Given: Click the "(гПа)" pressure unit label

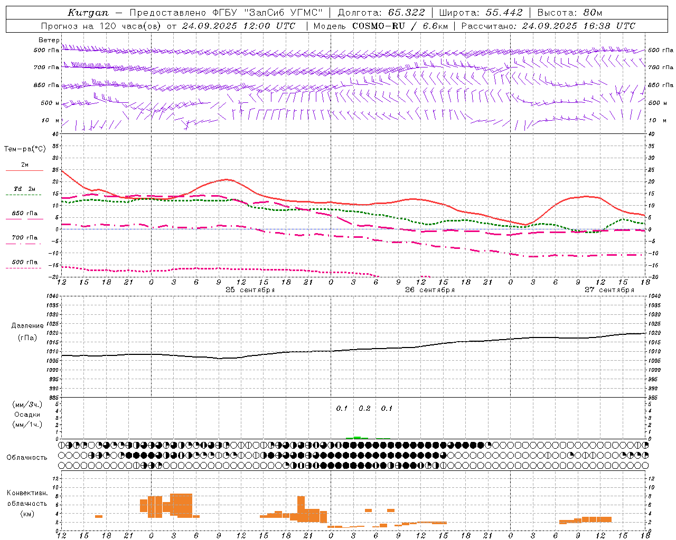Looking at the screenshot, I should [27, 338].
